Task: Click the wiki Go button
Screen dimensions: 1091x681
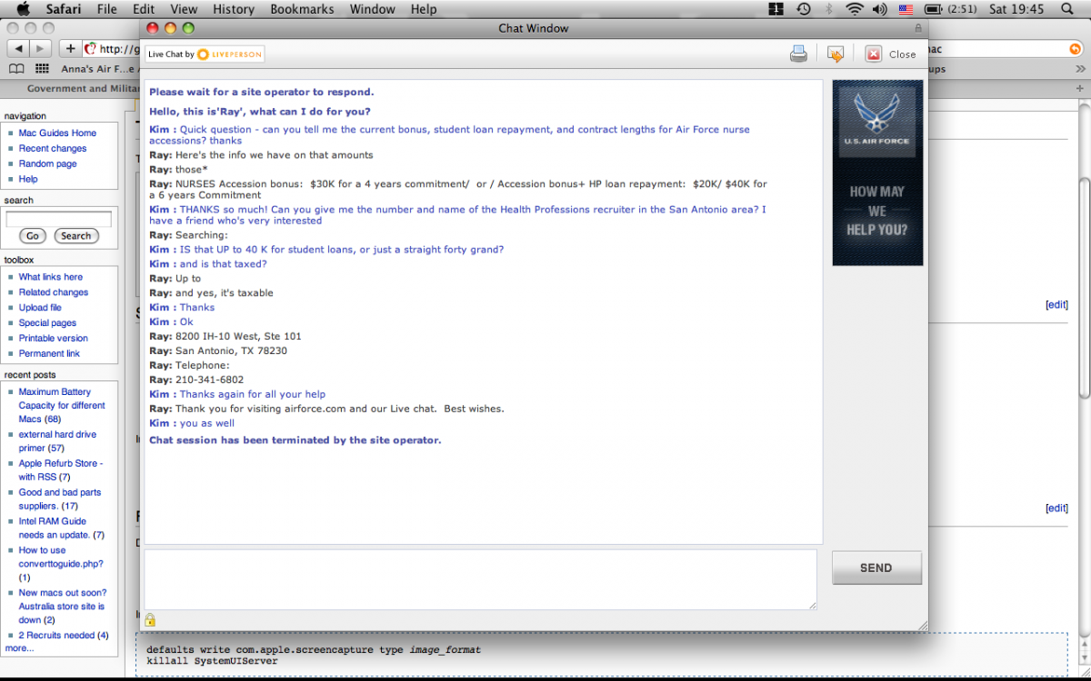Action: coord(33,236)
